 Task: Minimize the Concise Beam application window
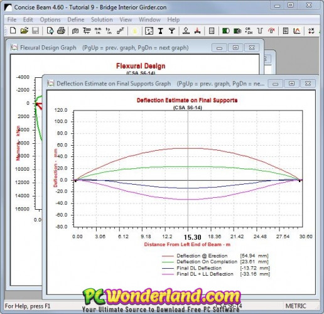(x=278, y=6)
